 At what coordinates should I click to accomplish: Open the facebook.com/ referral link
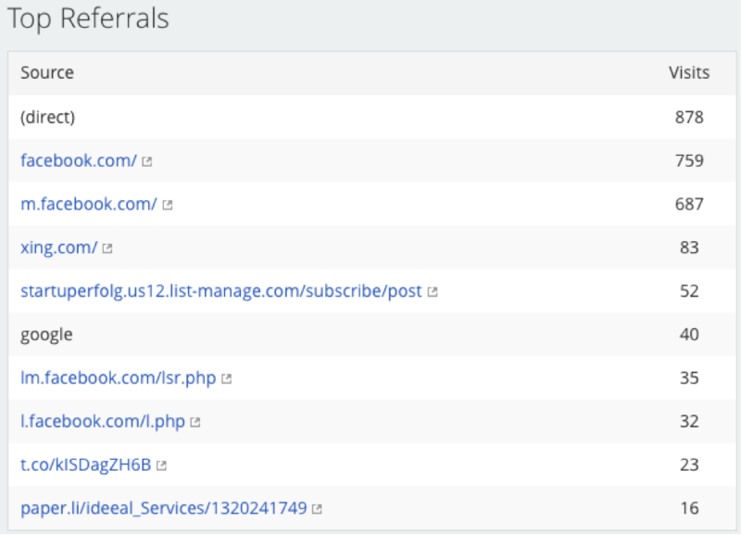point(79,160)
